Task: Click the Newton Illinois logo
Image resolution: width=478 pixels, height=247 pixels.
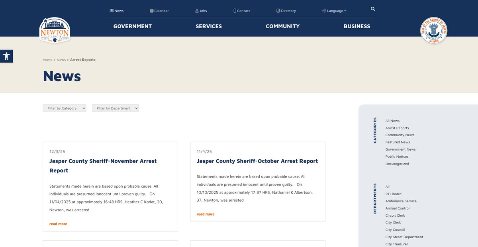Action: tap(55, 30)
